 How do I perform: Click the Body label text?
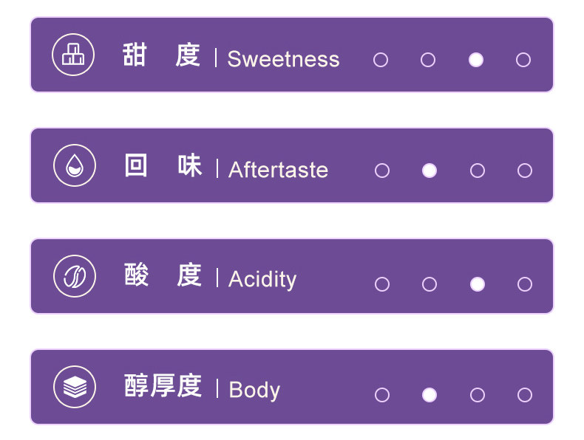pos(254,390)
